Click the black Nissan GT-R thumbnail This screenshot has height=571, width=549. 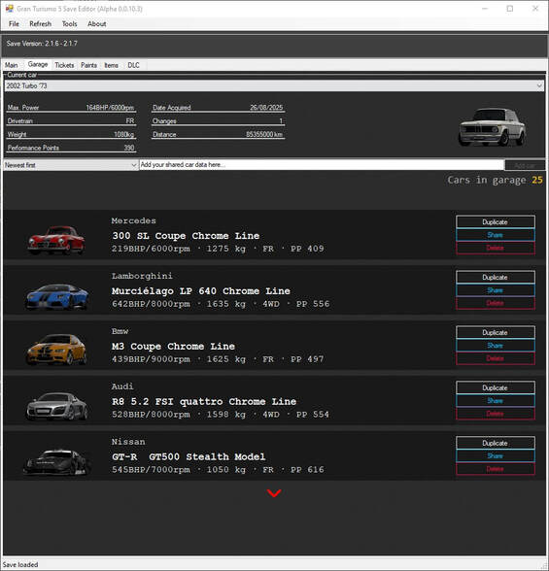click(x=56, y=462)
